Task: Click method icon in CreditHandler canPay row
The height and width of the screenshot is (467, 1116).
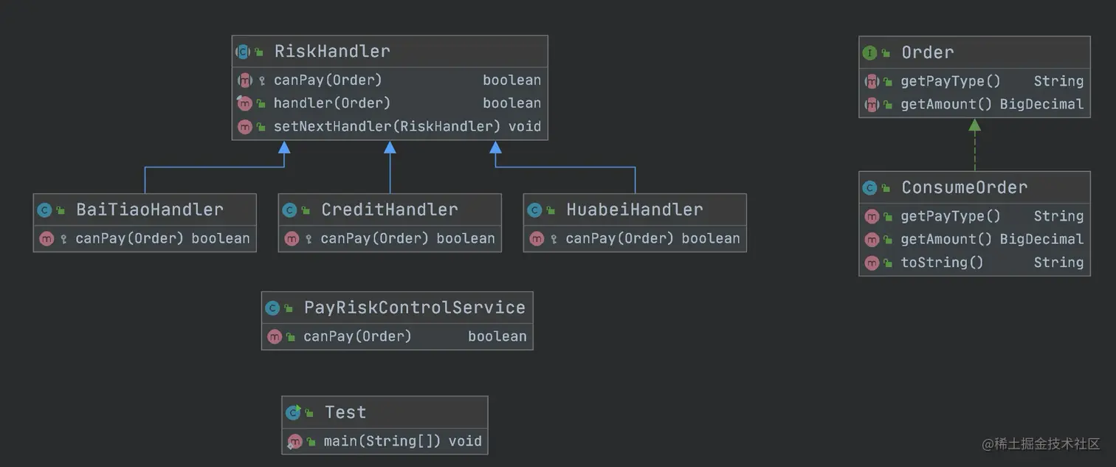Action: (x=292, y=238)
